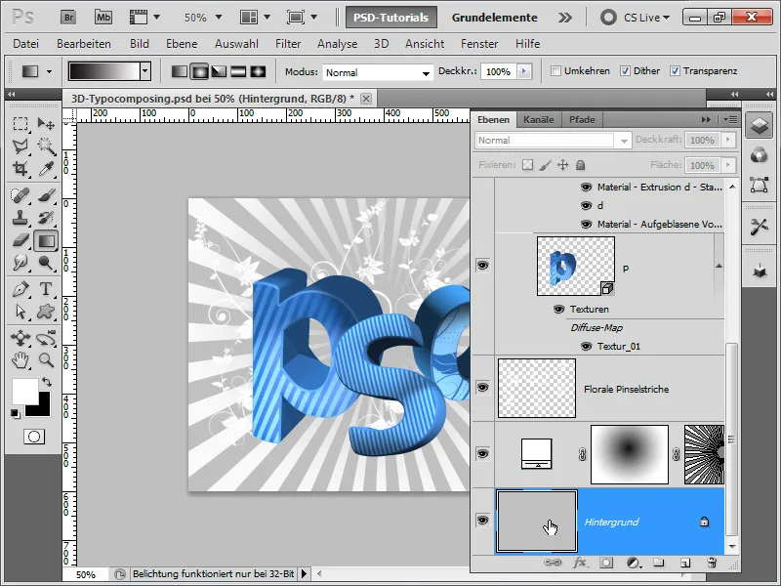Image resolution: width=781 pixels, height=586 pixels.
Task: Show more workspaces with double chevron
Action: point(565,18)
